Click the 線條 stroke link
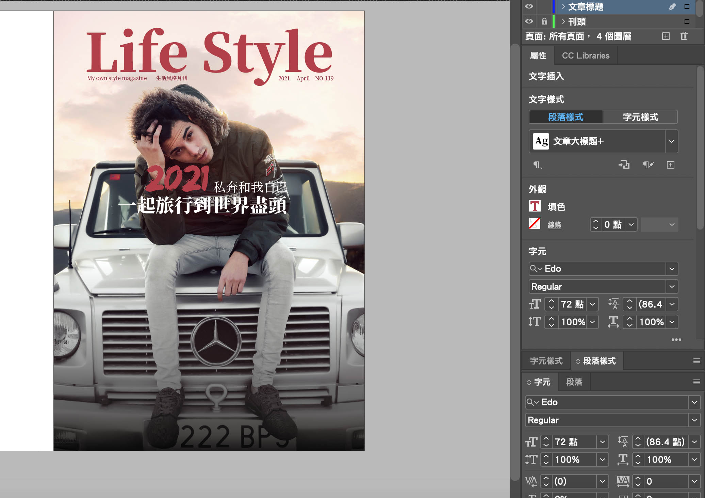Screen dimensions: 705x498 click(x=554, y=224)
